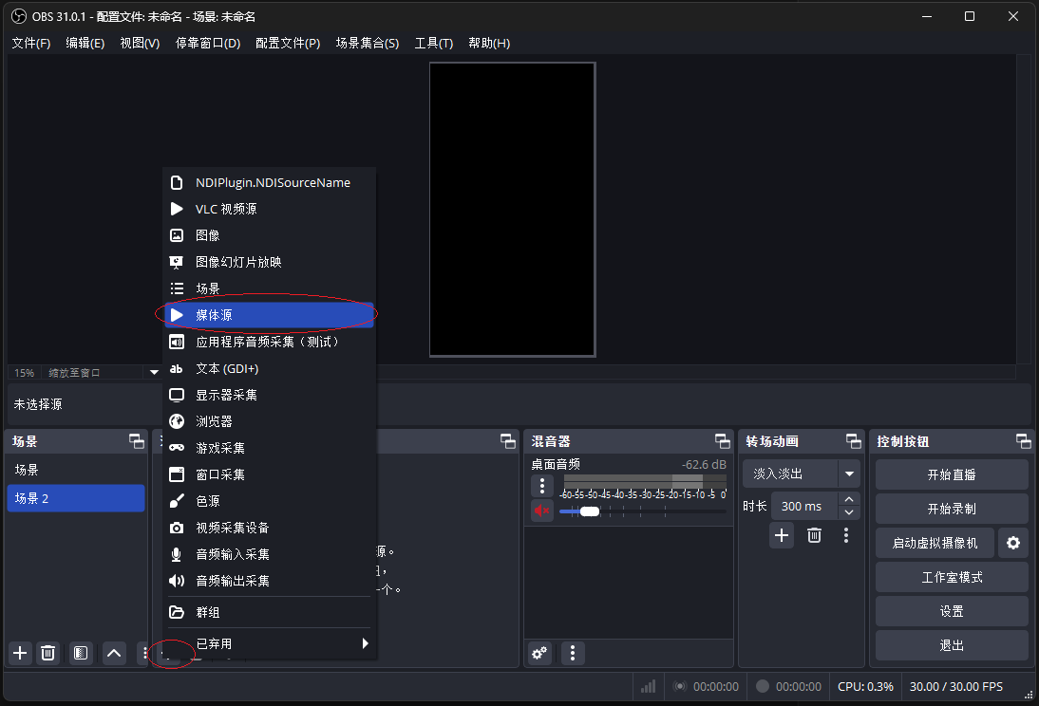
Task: Increase 时长 with the stepper up arrow
Action: coord(848,499)
